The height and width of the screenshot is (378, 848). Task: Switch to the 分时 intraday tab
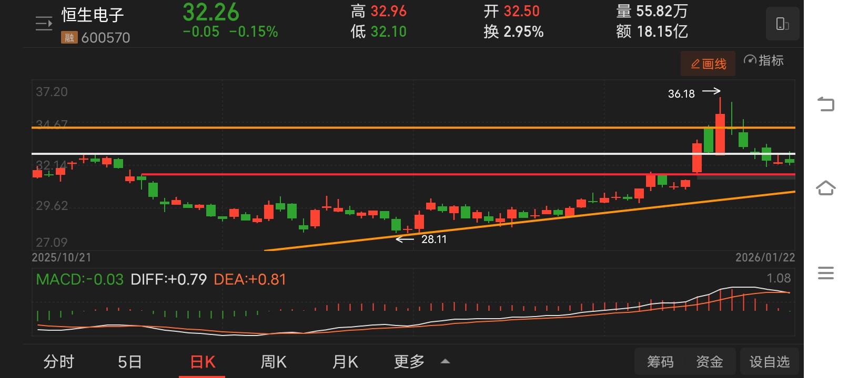[x=59, y=362]
